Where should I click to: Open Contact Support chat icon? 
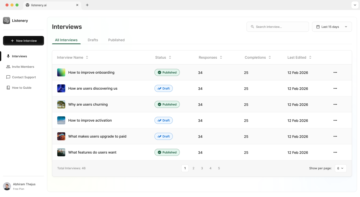(x=8, y=77)
